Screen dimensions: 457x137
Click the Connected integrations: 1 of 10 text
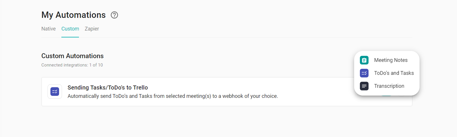(72, 65)
